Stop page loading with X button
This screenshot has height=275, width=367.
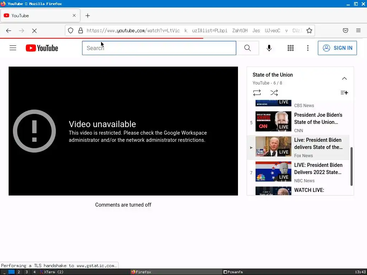coord(34,31)
